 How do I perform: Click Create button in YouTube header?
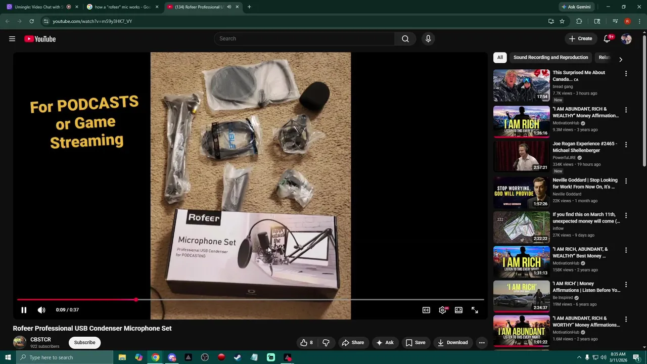click(580, 39)
